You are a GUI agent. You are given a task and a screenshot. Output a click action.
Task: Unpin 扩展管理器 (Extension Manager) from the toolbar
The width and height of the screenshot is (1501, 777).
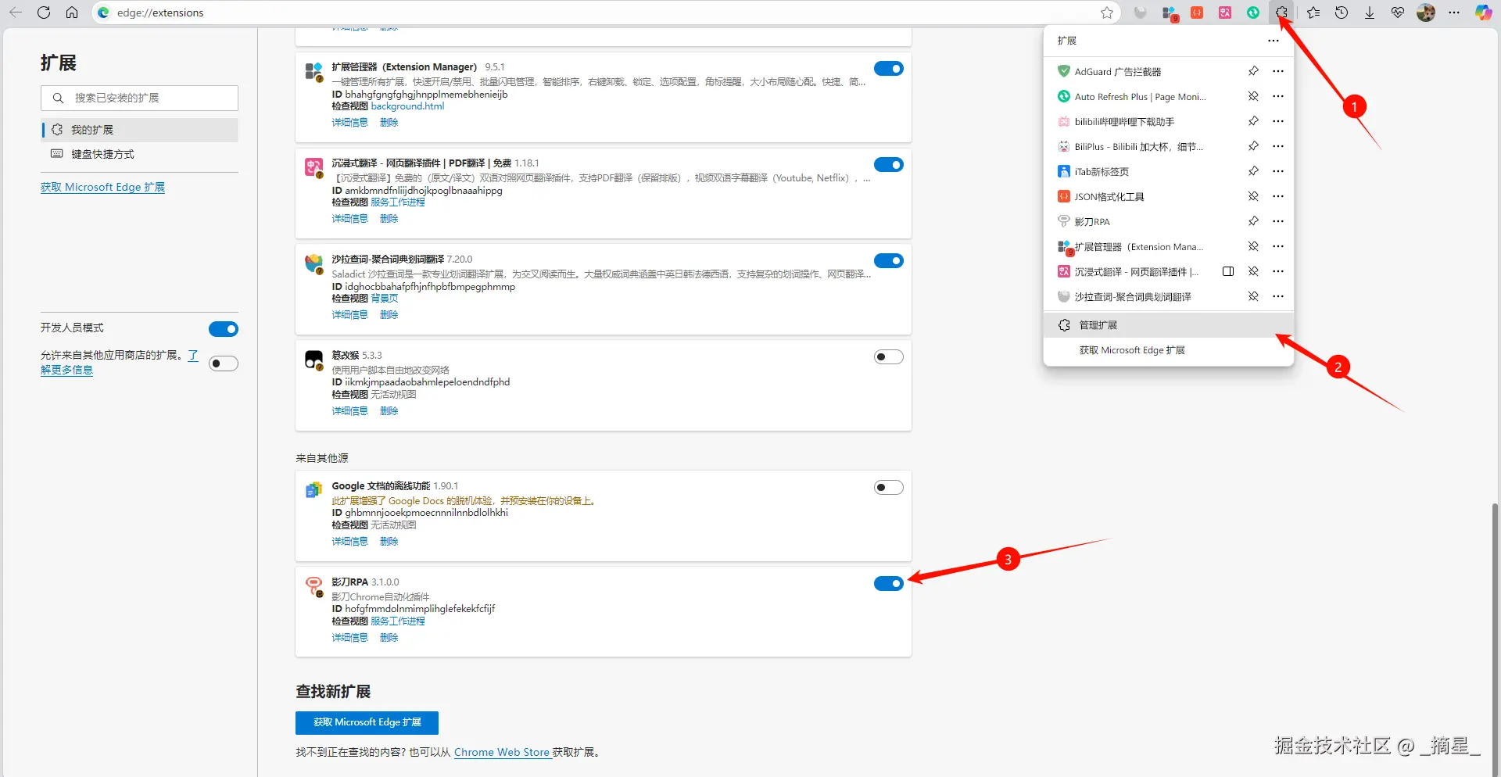click(1253, 246)
